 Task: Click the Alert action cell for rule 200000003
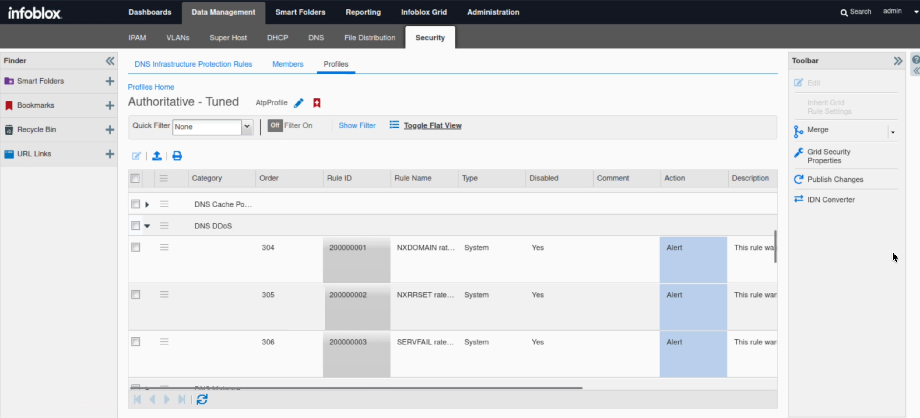click(693, 354)
